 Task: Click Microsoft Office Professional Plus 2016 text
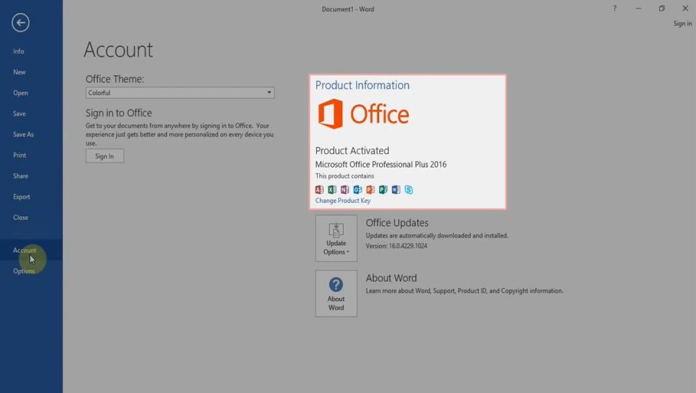click(381, 164)
